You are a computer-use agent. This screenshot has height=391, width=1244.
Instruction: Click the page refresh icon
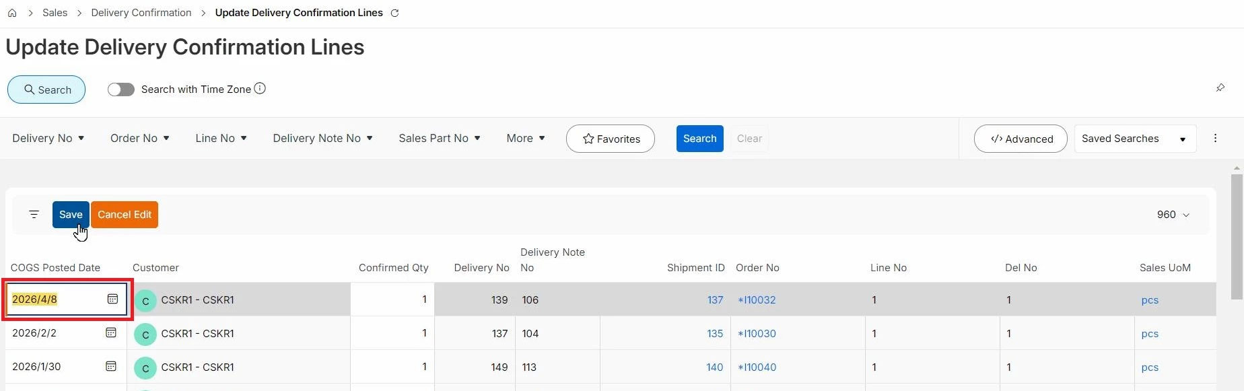pyautogui.click(x=395, y=13)
